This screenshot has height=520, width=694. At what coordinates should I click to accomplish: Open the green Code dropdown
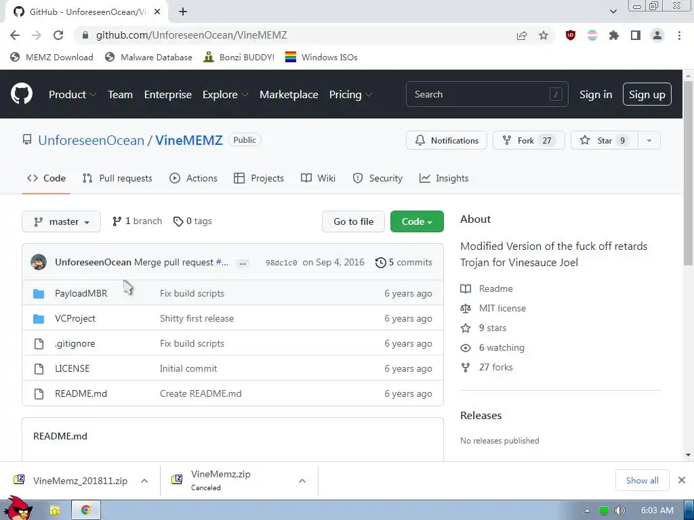pyautogui.click(x=417, y=221)
